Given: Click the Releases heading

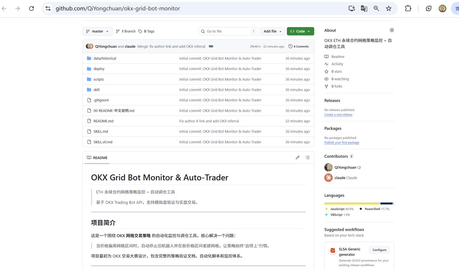Looking at the screenshot, I should click(x=332, y=100).
